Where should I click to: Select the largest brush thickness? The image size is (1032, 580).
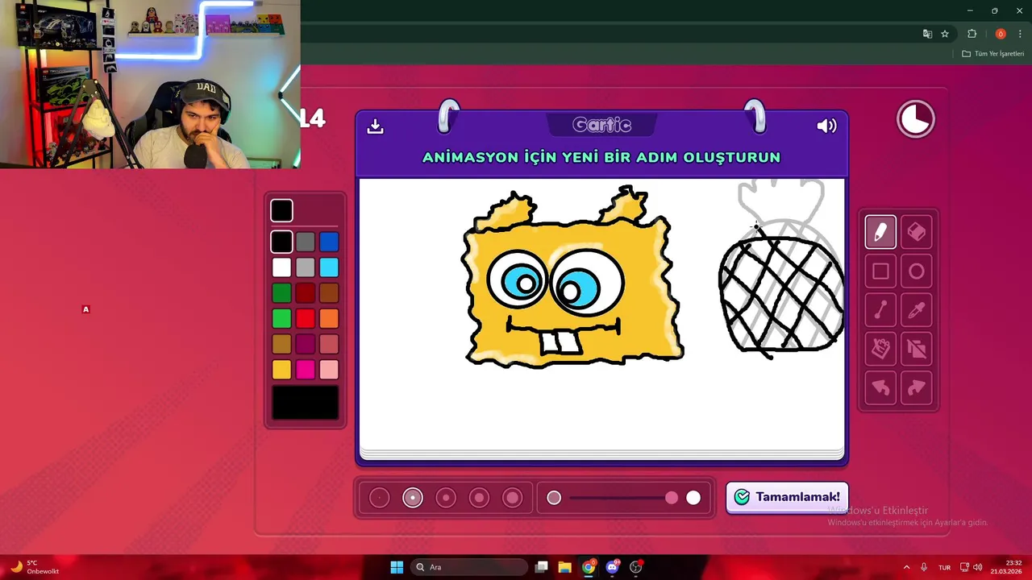click(513, 498)
